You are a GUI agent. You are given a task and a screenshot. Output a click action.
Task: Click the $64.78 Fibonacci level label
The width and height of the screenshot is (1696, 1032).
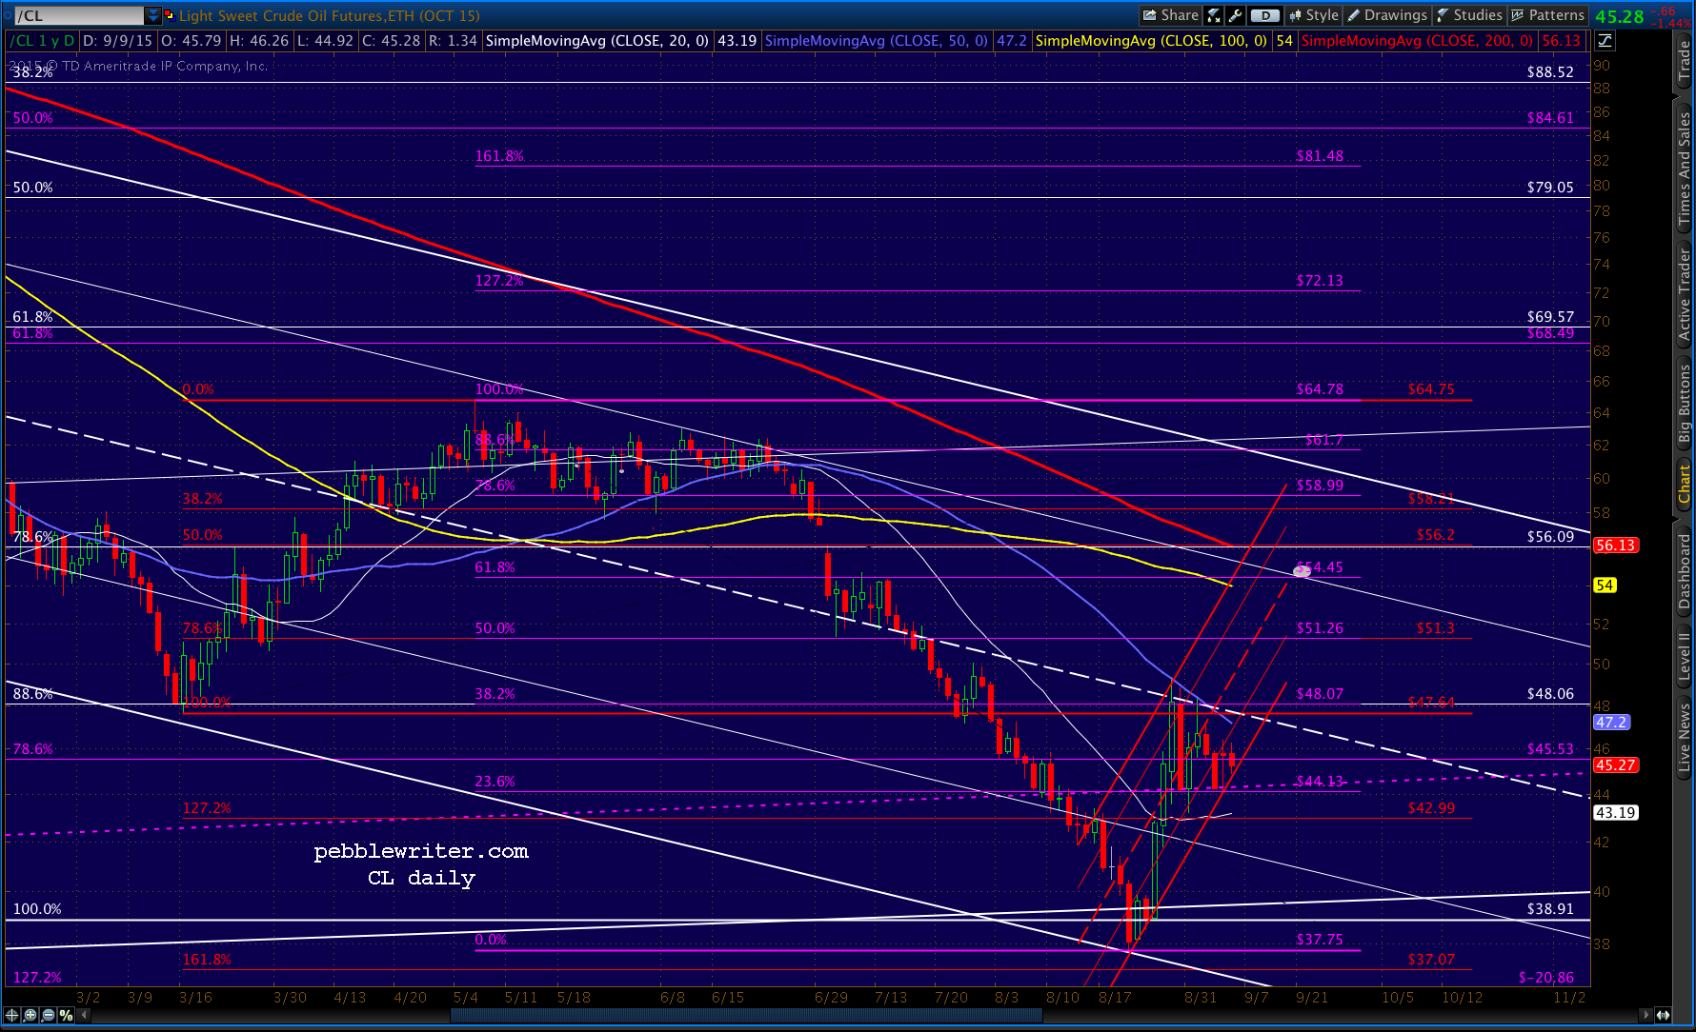(1320, 389)
